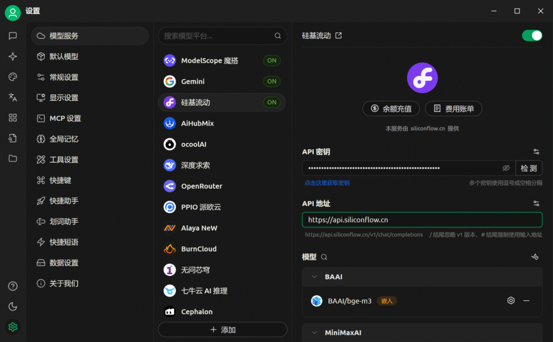Click the API 密钥 settings sliders icon
Viewport: 553px width, 342px height.
(x=536, y=152)
